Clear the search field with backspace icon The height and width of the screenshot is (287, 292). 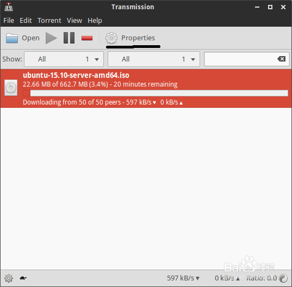click(x=281, y=59)
